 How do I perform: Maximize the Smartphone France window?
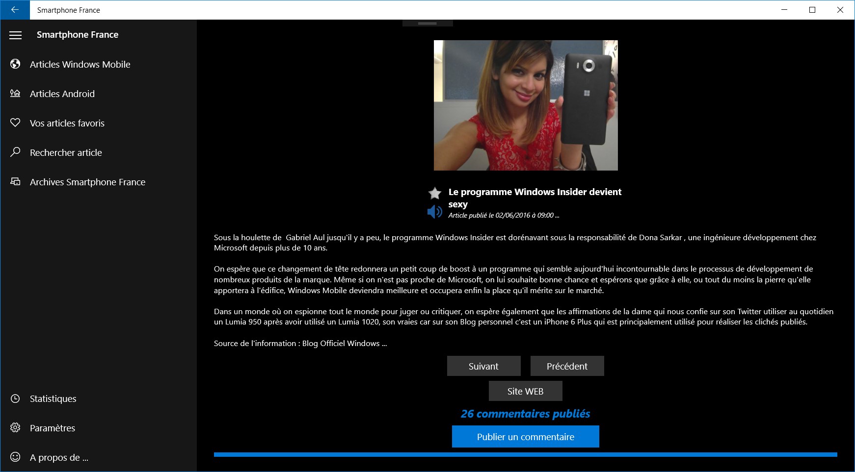[812, 10]
